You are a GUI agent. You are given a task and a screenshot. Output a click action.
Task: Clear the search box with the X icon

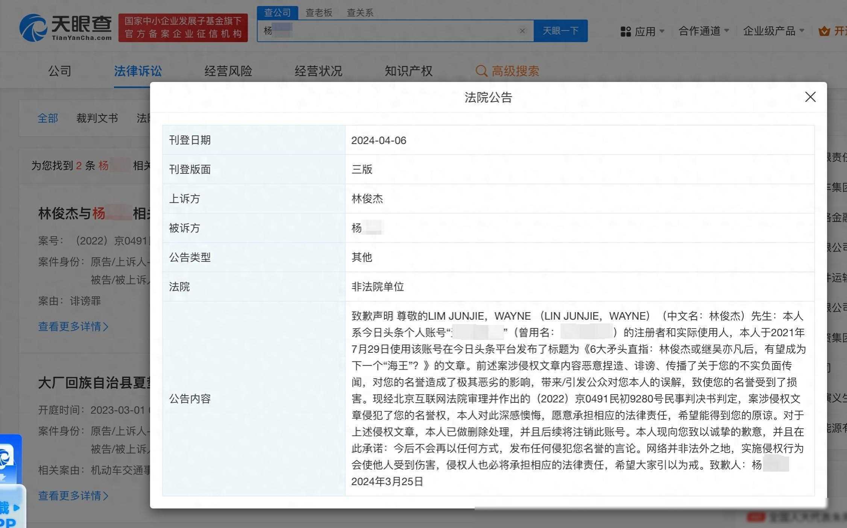point(522,31)
